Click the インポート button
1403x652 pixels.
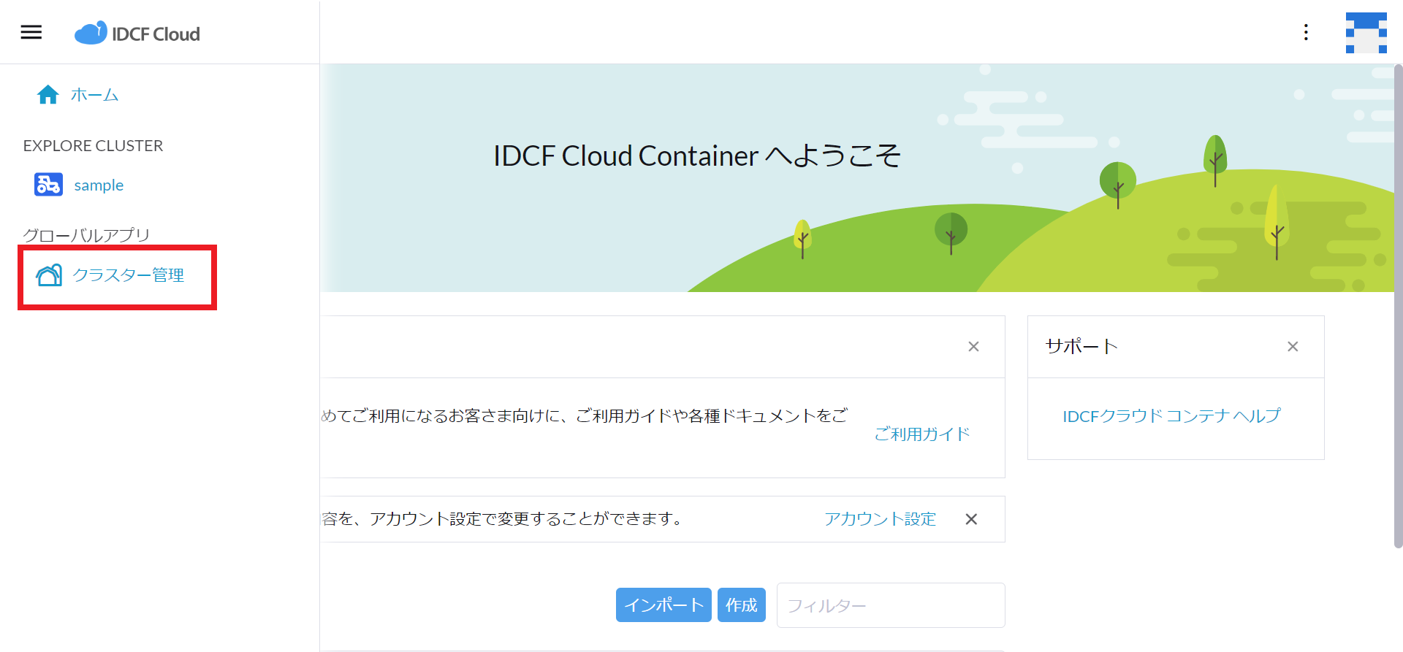(664, 605)
